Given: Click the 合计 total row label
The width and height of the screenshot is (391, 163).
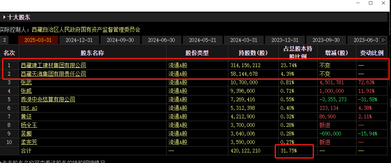Looking at the screenshot, I should coord(26,151).
